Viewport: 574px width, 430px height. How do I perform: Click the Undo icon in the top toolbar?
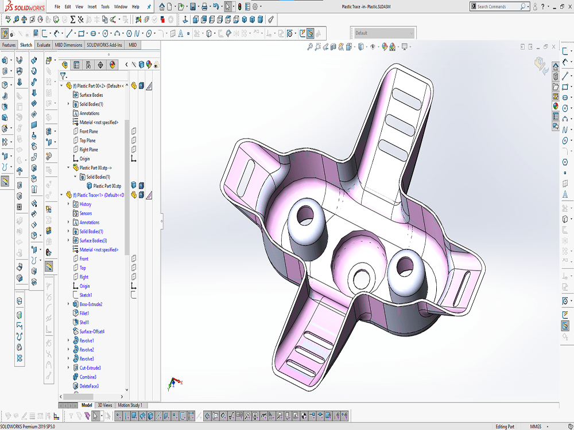tap(216, 6)
